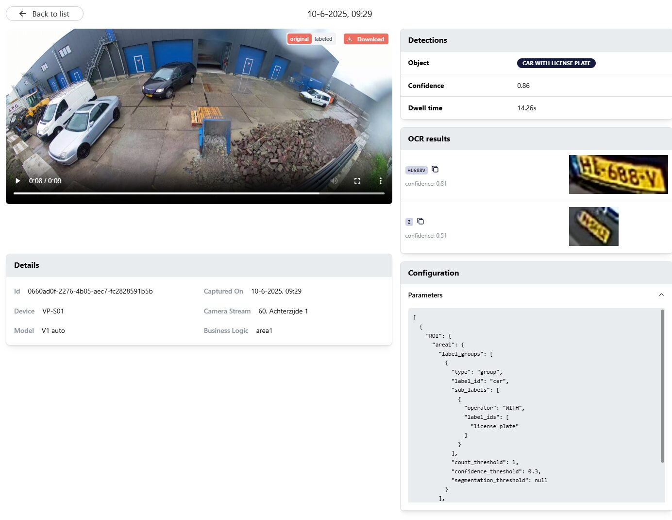Switch video view to labeled

pyautogui.click(x=323, y=39)
